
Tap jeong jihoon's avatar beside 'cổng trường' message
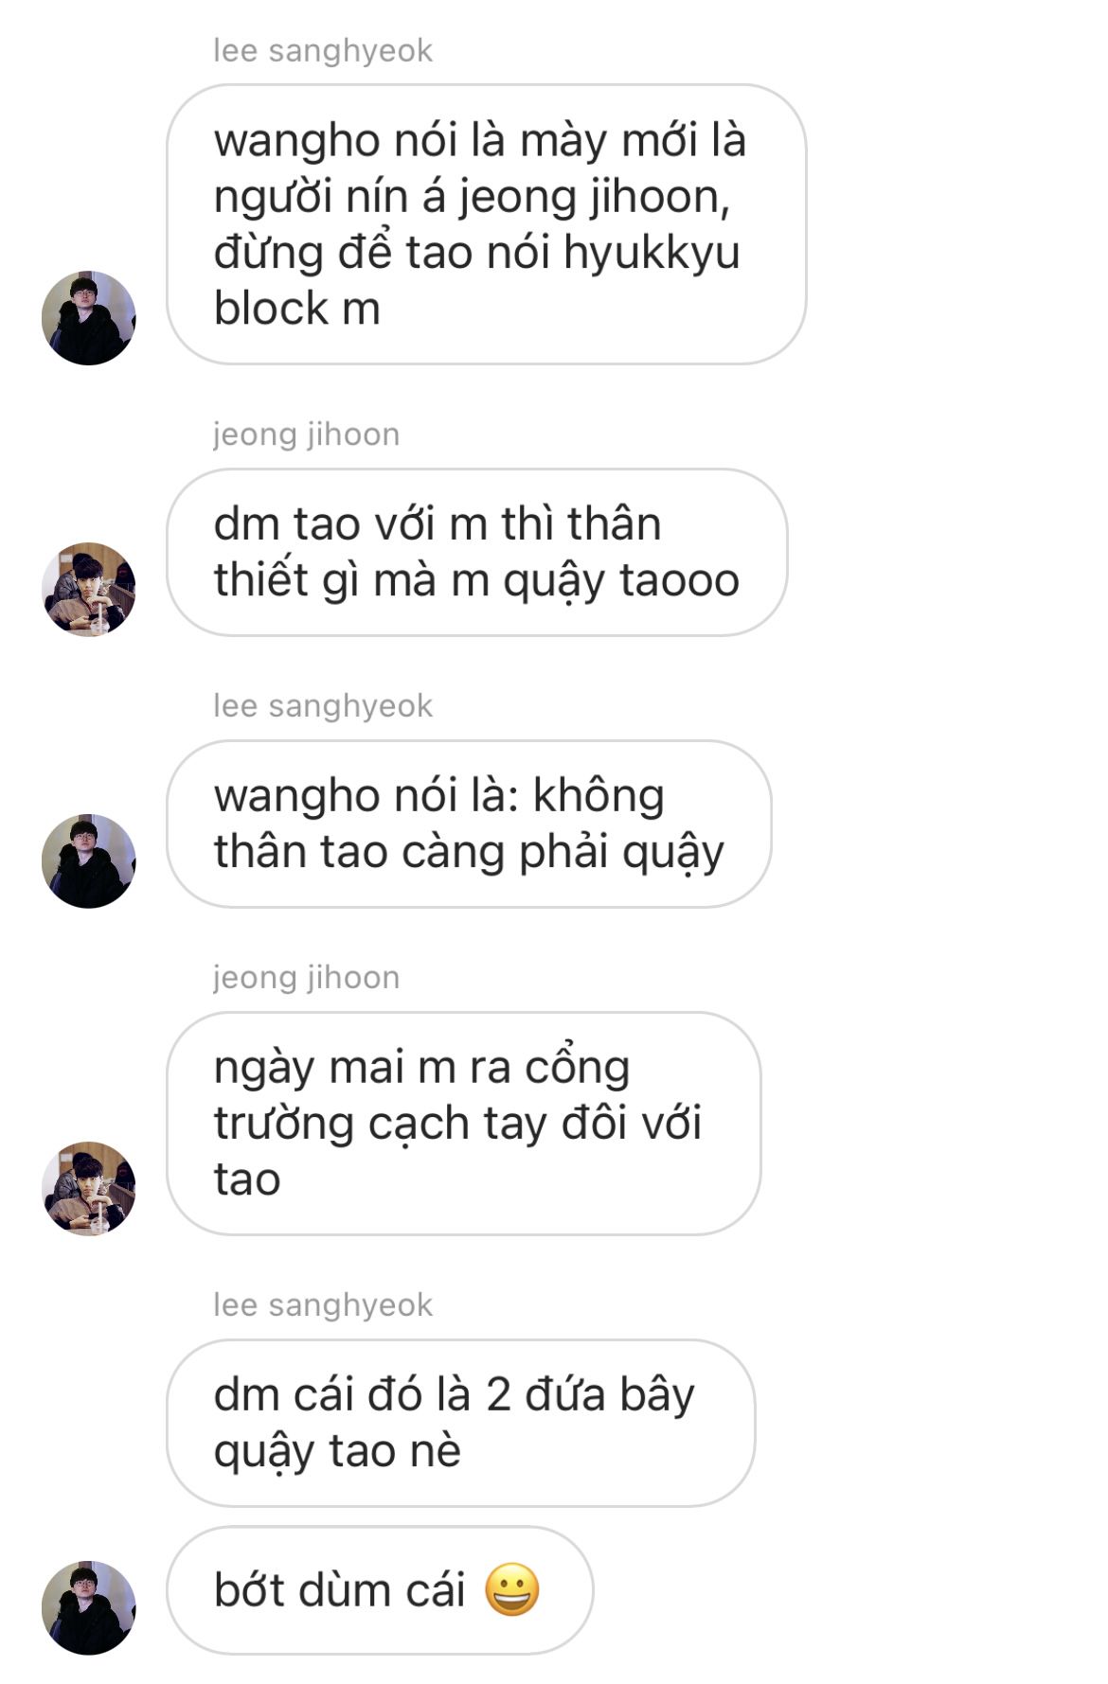point(89,1189)
